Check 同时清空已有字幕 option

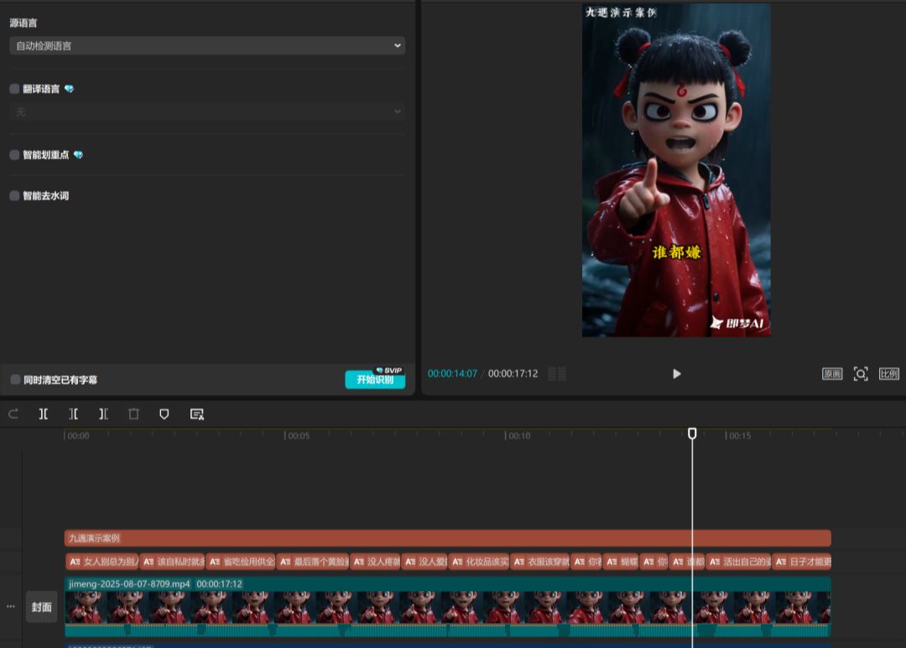click(15, 380)
